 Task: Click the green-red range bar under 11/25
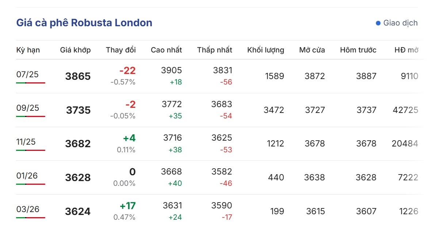[31, 150]
